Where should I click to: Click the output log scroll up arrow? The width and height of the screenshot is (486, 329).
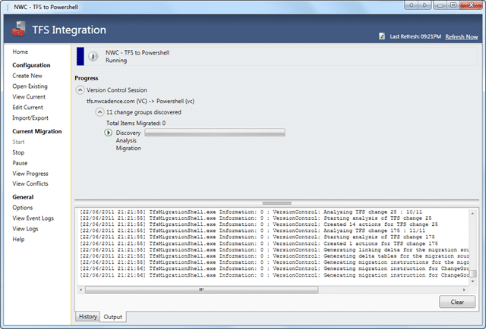[472, 213]
